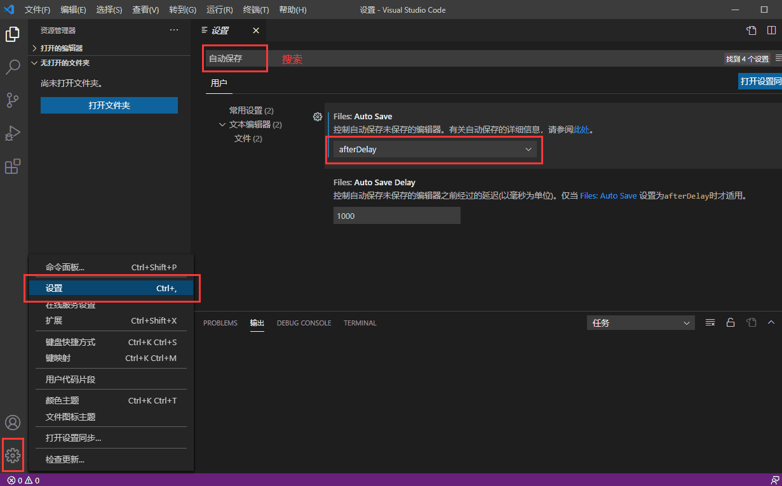
Task: Select 文件 (2) in settings tree
Action: (x=248, y=138)
